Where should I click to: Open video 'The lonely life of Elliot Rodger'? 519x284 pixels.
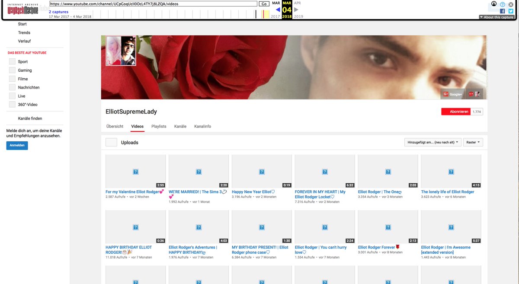[x=448, y=192]
